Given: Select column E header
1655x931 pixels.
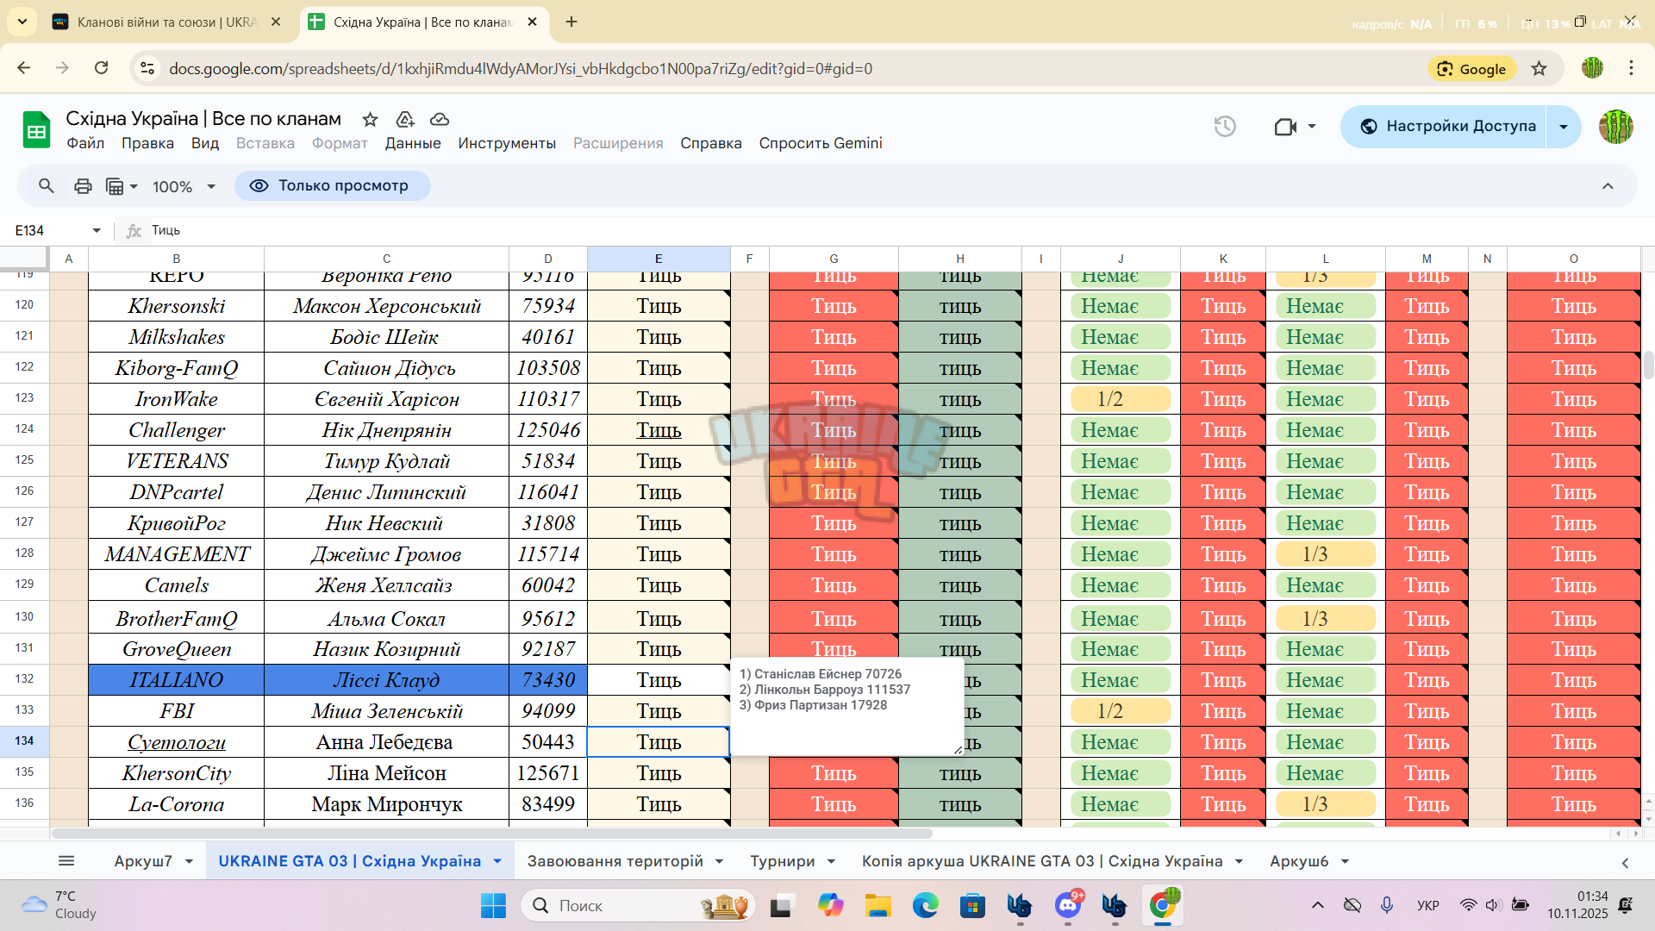Looking at the screenshot, I should (659, 259).
